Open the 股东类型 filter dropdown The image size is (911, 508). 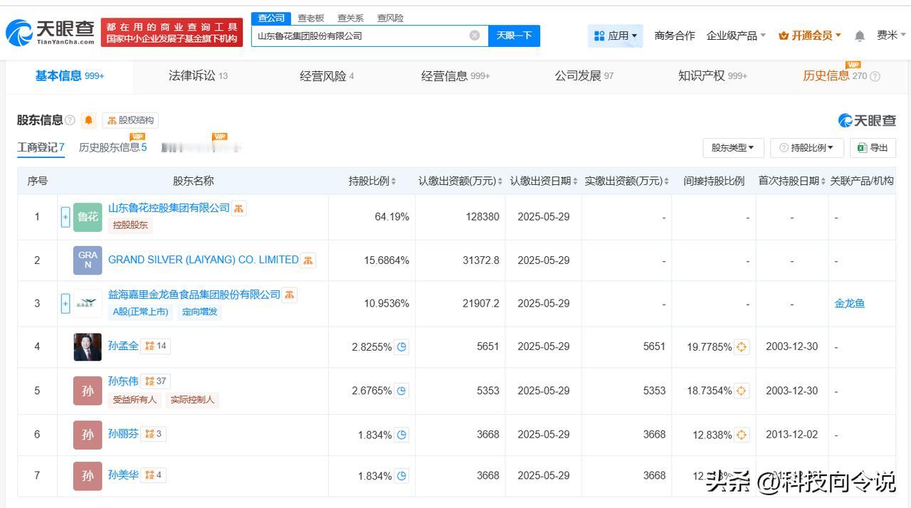pyautogui.click(x=733, y=148)
